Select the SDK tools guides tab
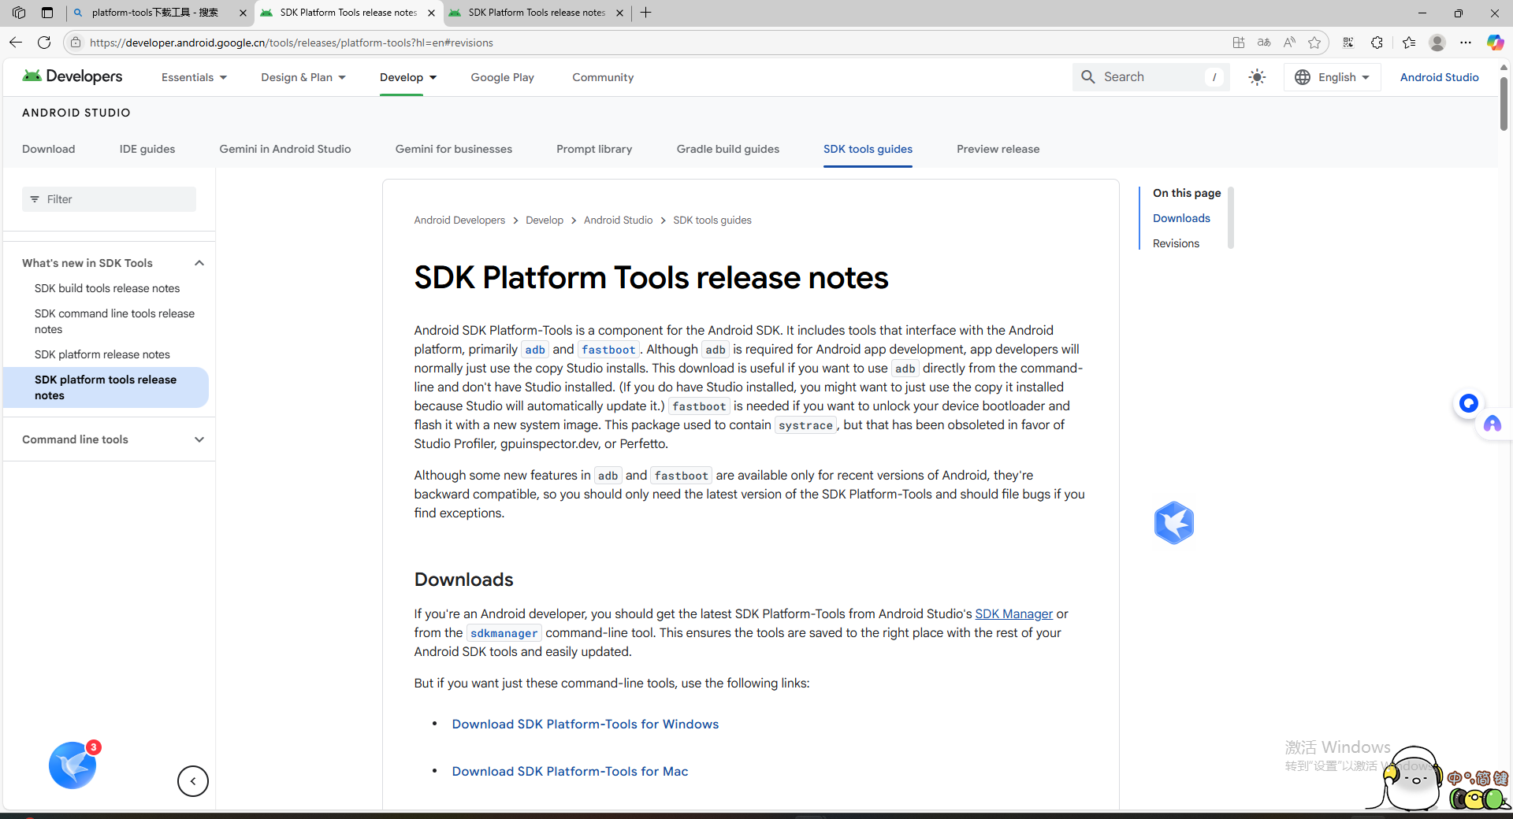Viewport: 1513px width, 819px height. pyautogui.click(x=868, y=149)
